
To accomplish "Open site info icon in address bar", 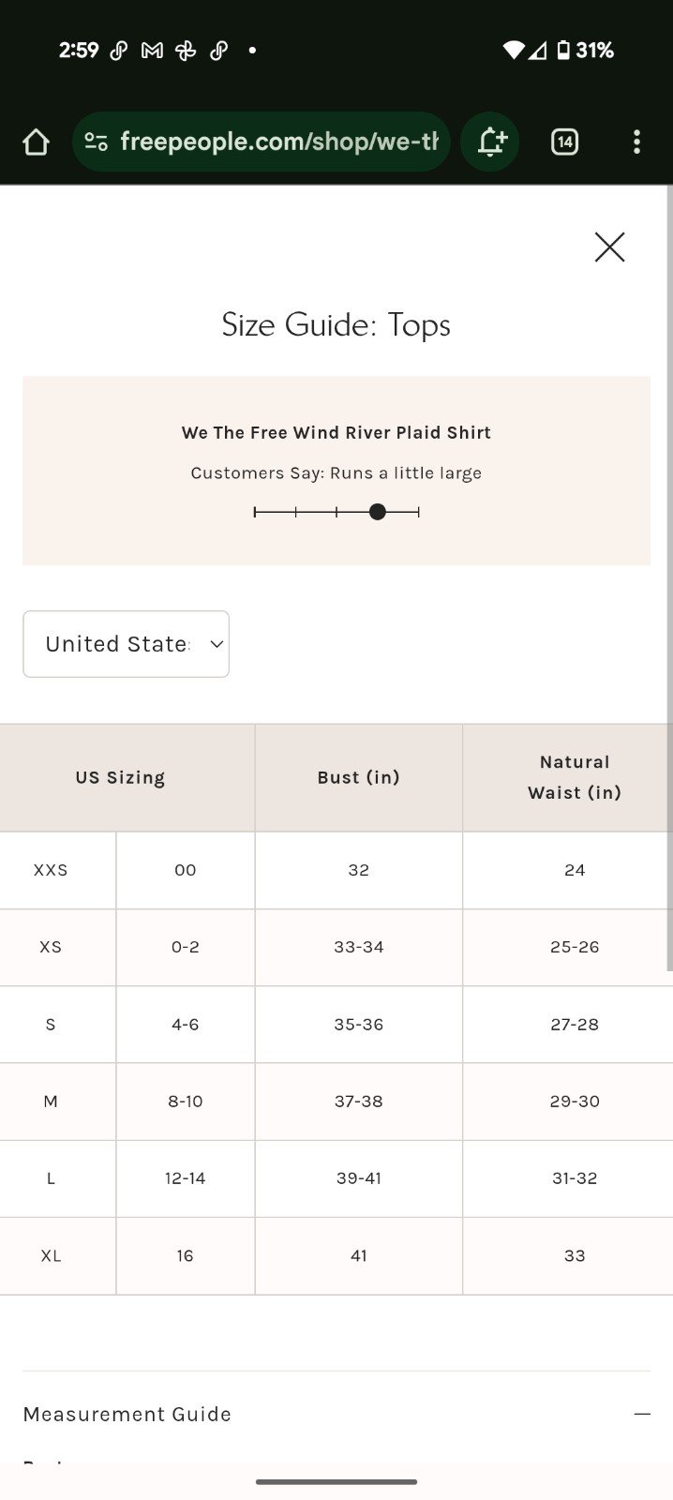I will tap(96, 142).
